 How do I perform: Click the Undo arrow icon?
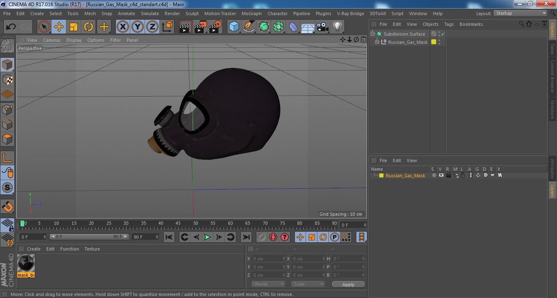click(x=11, y=27)
